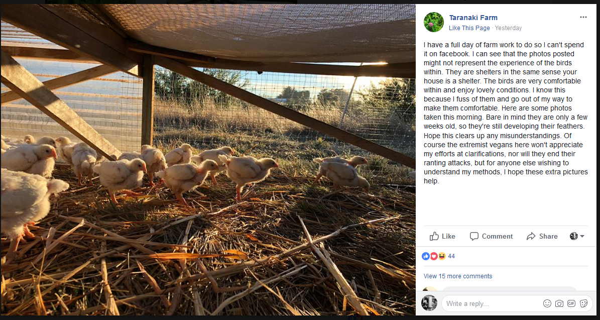Screen dimensions: 600x320
Task: Click the laughing haha reaction icon
Action: [x=441, y=256]
